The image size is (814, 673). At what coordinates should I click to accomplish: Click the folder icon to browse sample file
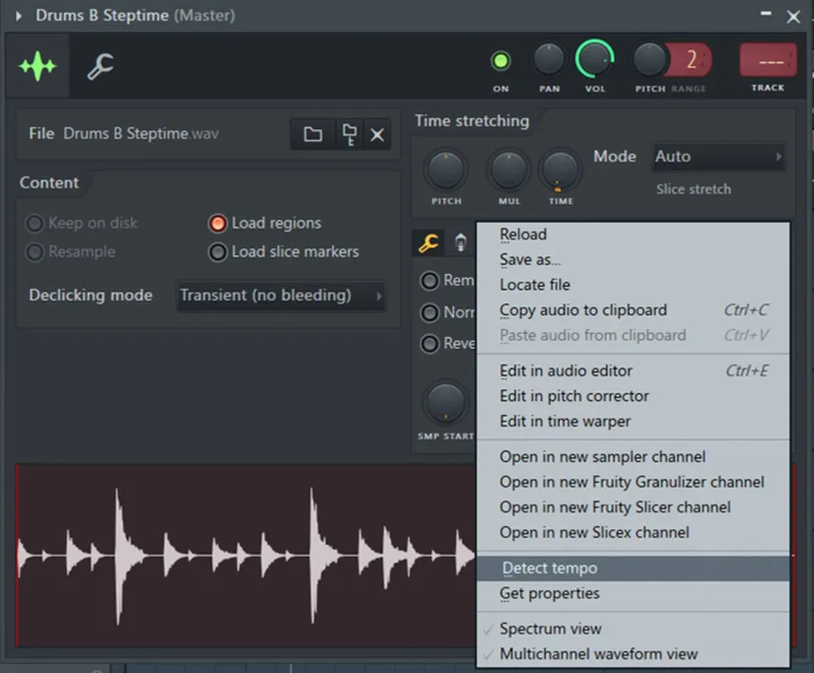tap(313, 134)
